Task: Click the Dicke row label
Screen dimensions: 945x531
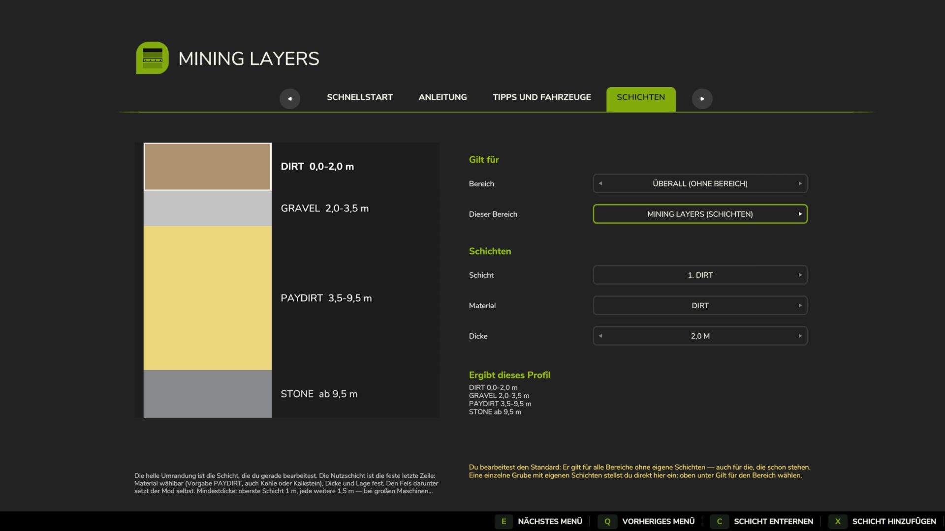Action: (478, 336)
